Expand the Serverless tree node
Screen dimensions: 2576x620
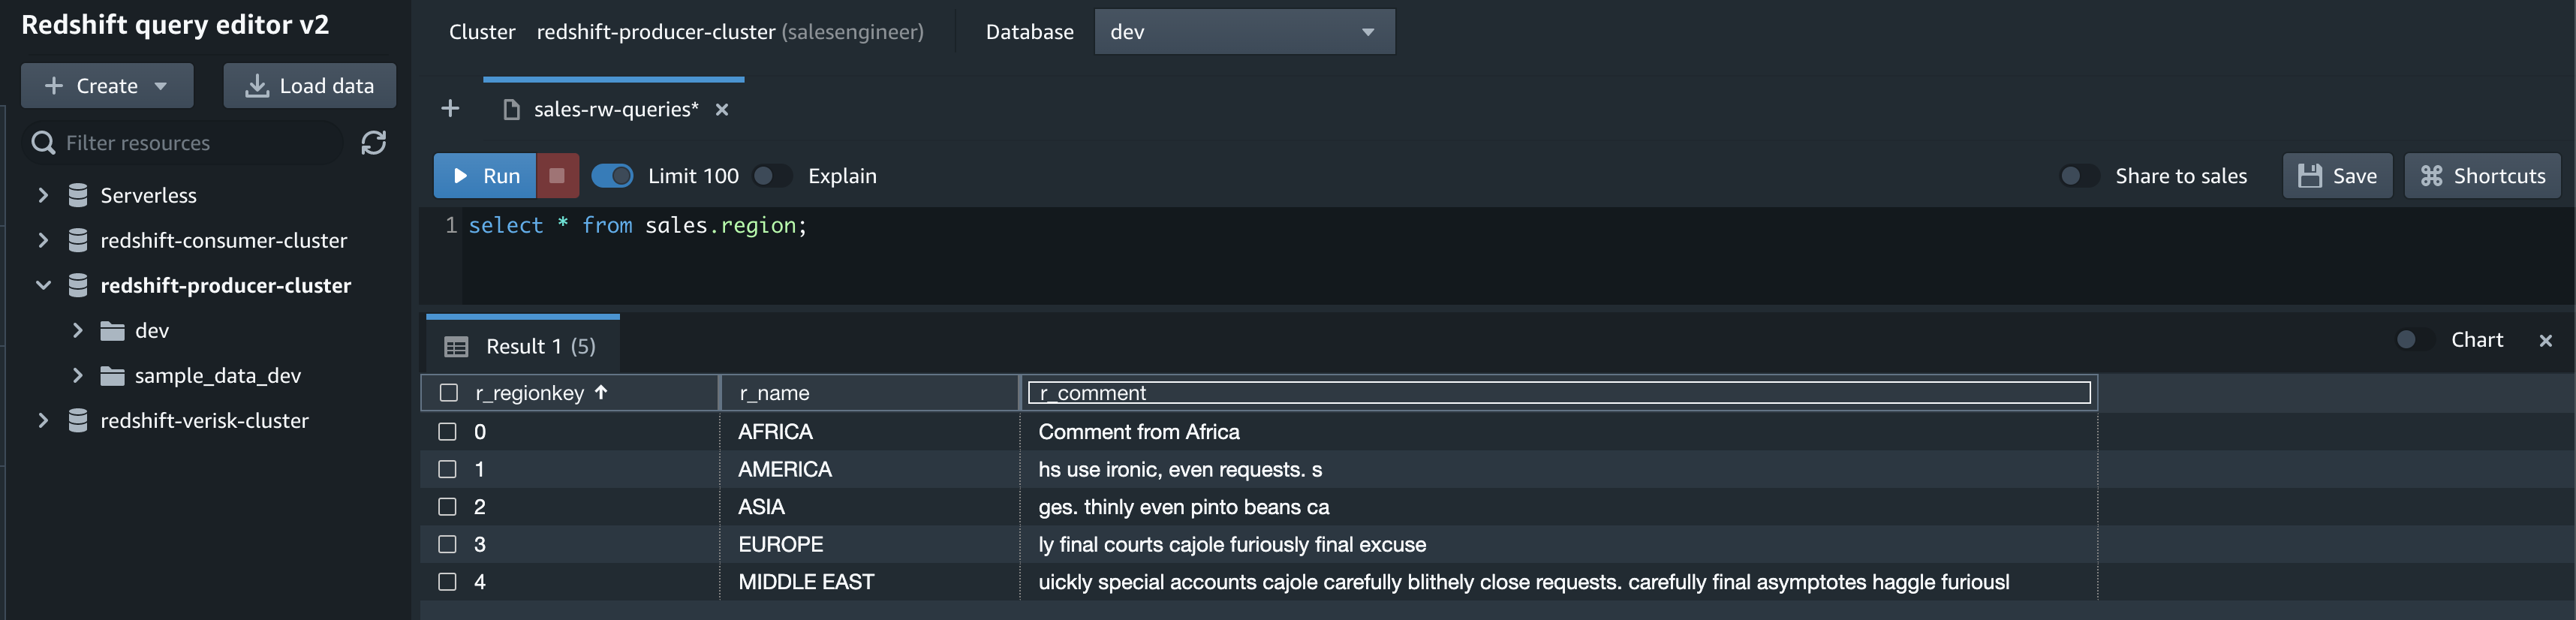coord(43,195)
